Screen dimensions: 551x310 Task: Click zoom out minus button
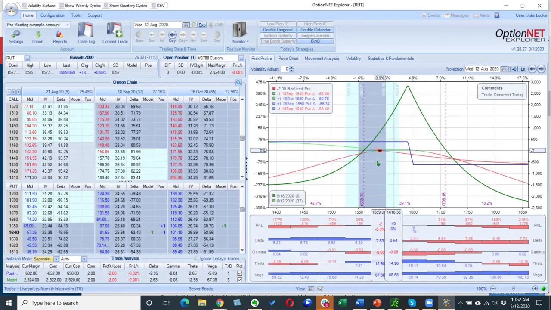[x=493, y=288]
